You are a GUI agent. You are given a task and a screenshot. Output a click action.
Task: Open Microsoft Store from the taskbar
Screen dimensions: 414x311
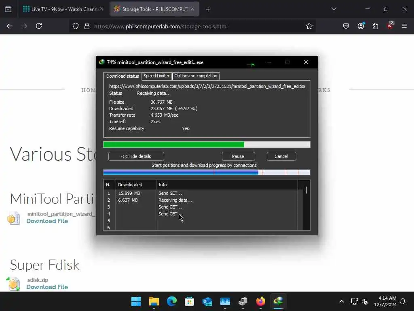click(x=189, y=301)
